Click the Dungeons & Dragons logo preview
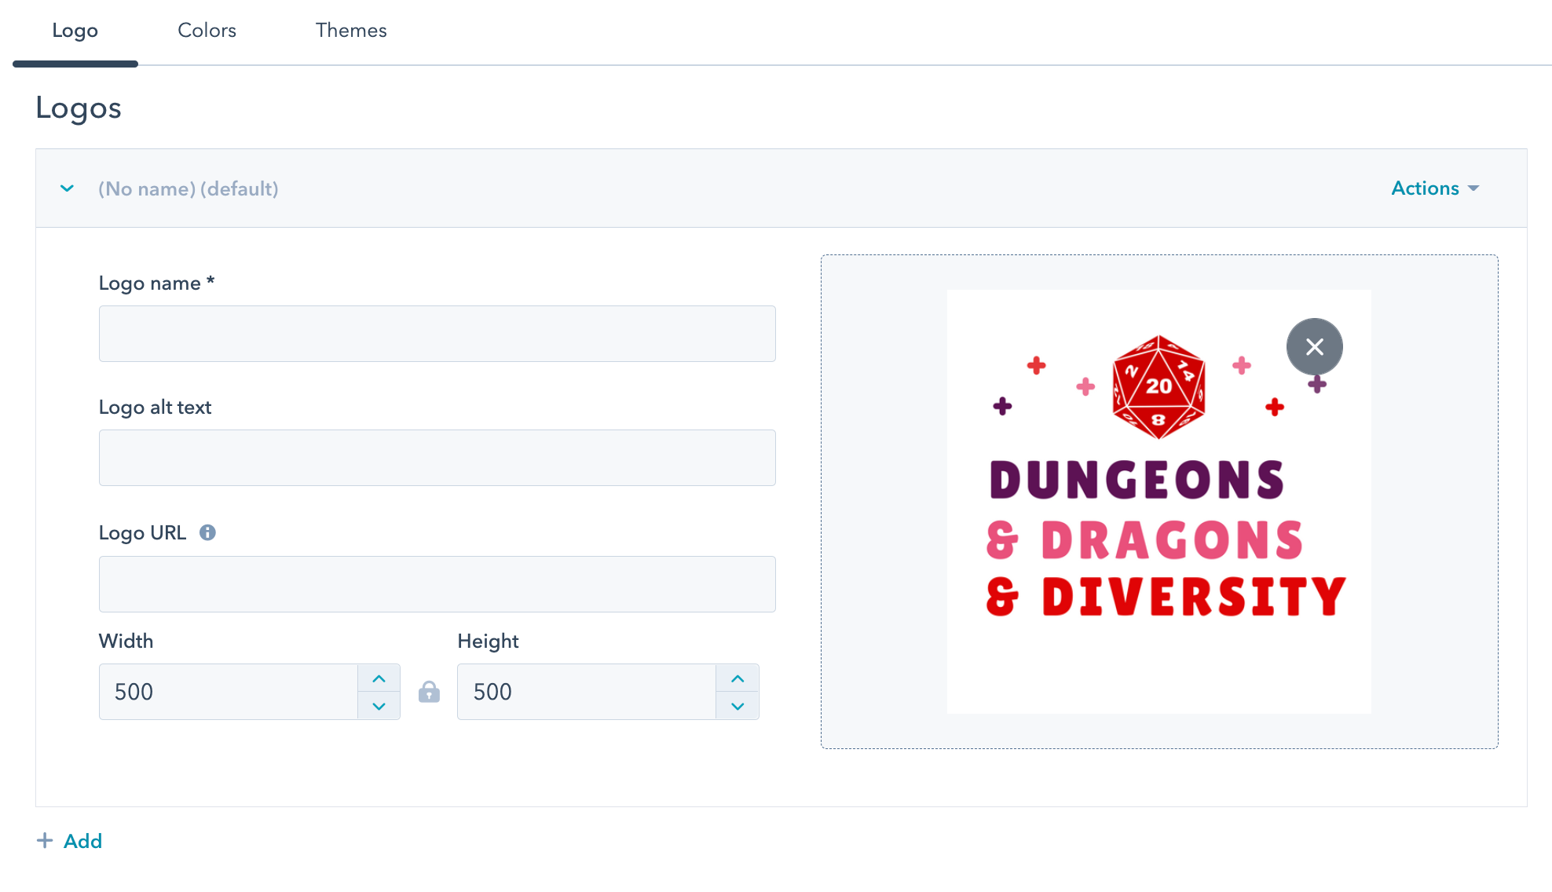Viewport: 1552px width, 892px height. (x=1159, y=502)
